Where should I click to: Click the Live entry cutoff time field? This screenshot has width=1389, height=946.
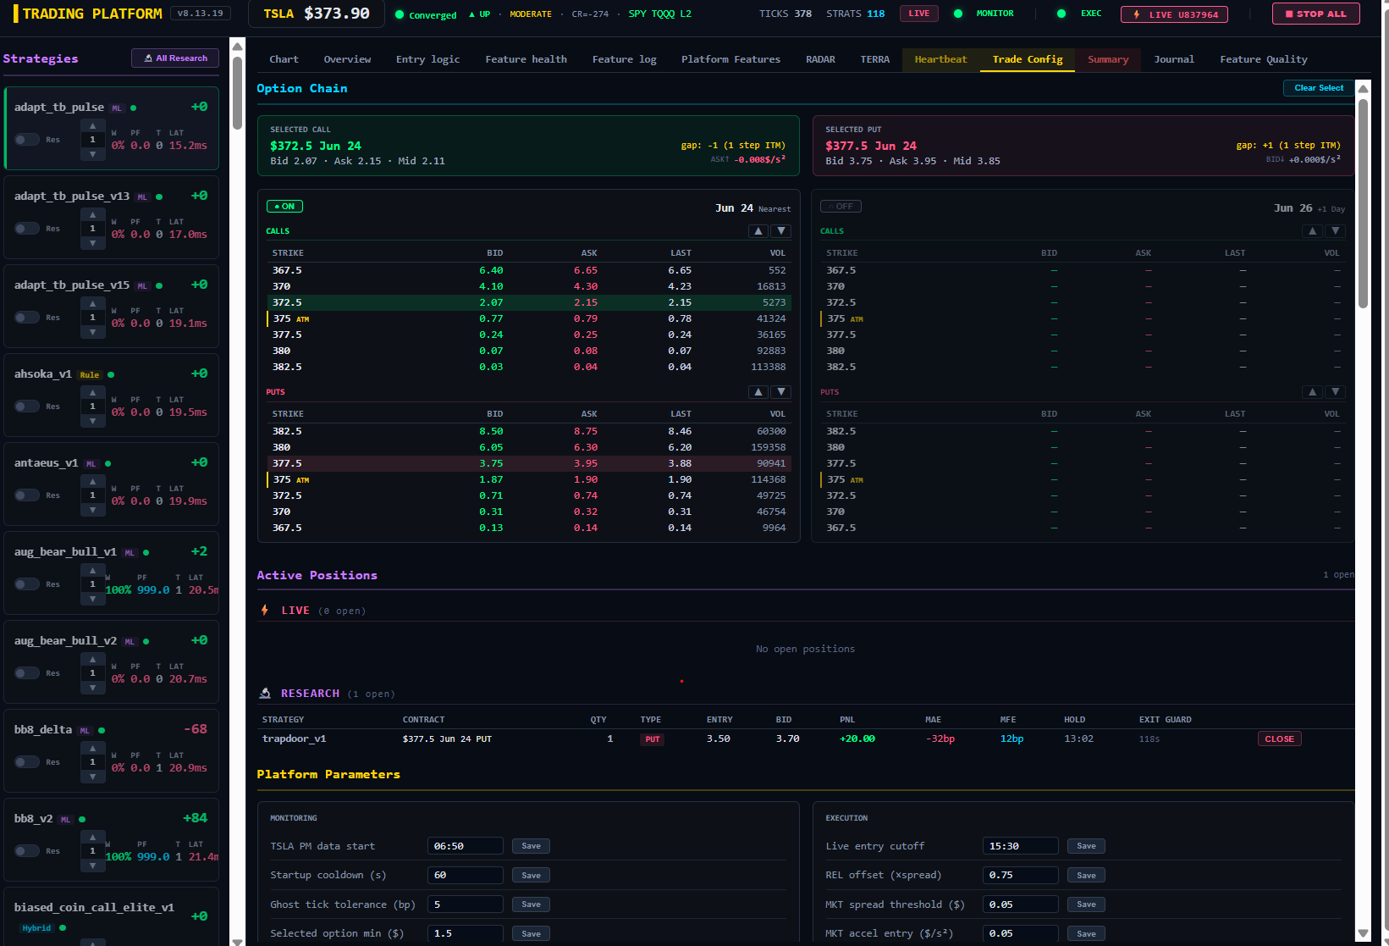coord(1020,846)
